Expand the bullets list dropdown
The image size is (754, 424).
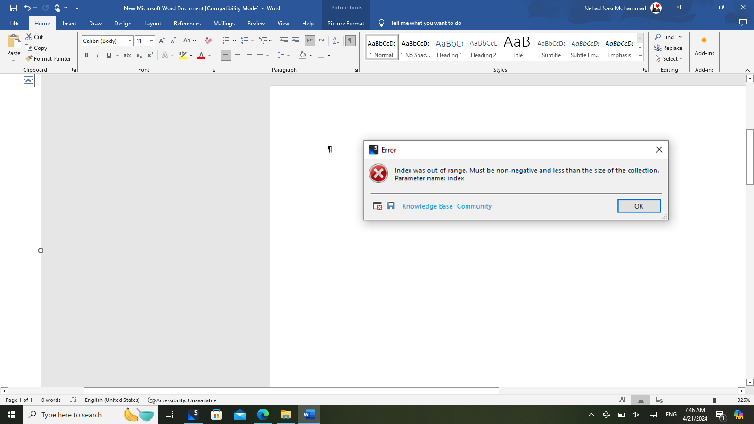[x=234, y=41]
